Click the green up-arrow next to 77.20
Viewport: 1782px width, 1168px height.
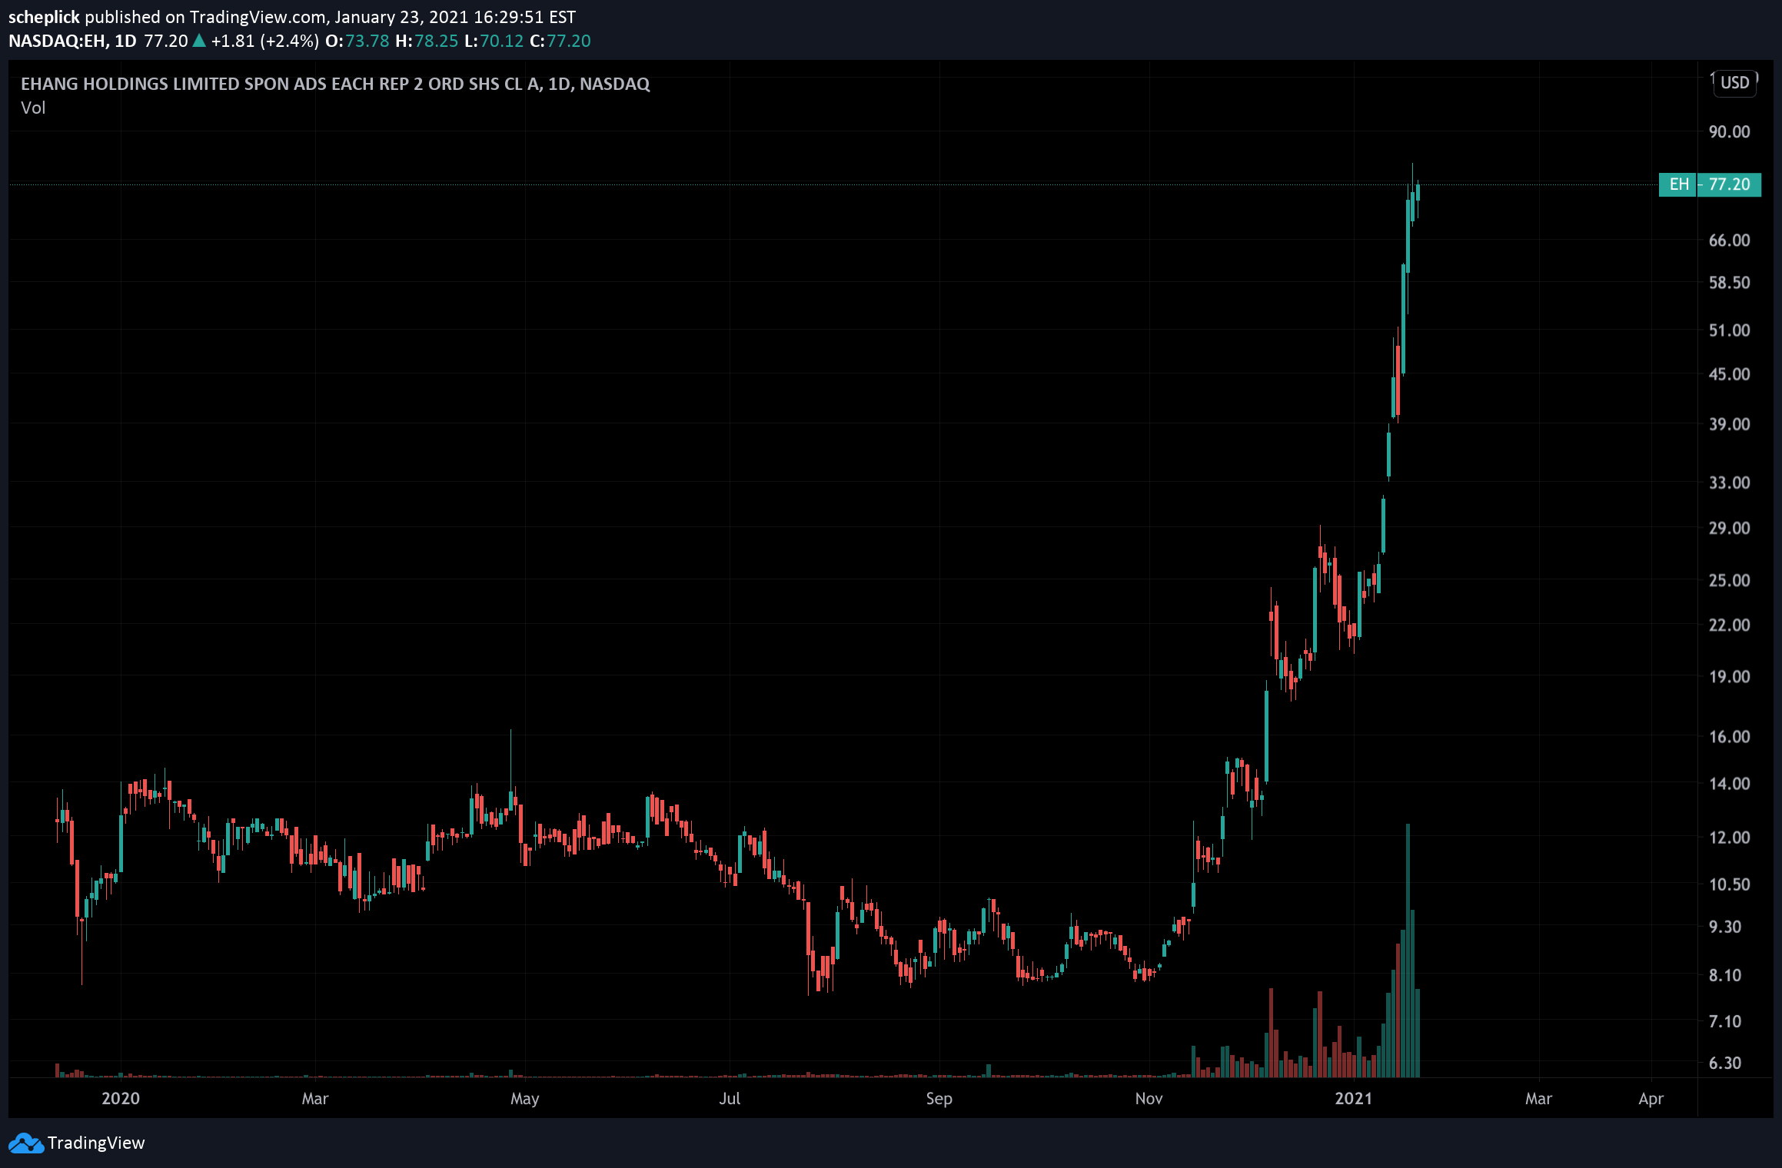[199, 41]
